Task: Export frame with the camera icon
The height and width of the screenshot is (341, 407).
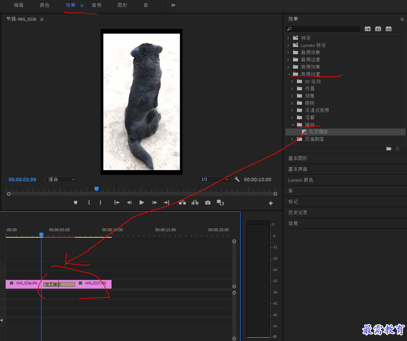Action: pyautogui.click(x=208, y=202)
